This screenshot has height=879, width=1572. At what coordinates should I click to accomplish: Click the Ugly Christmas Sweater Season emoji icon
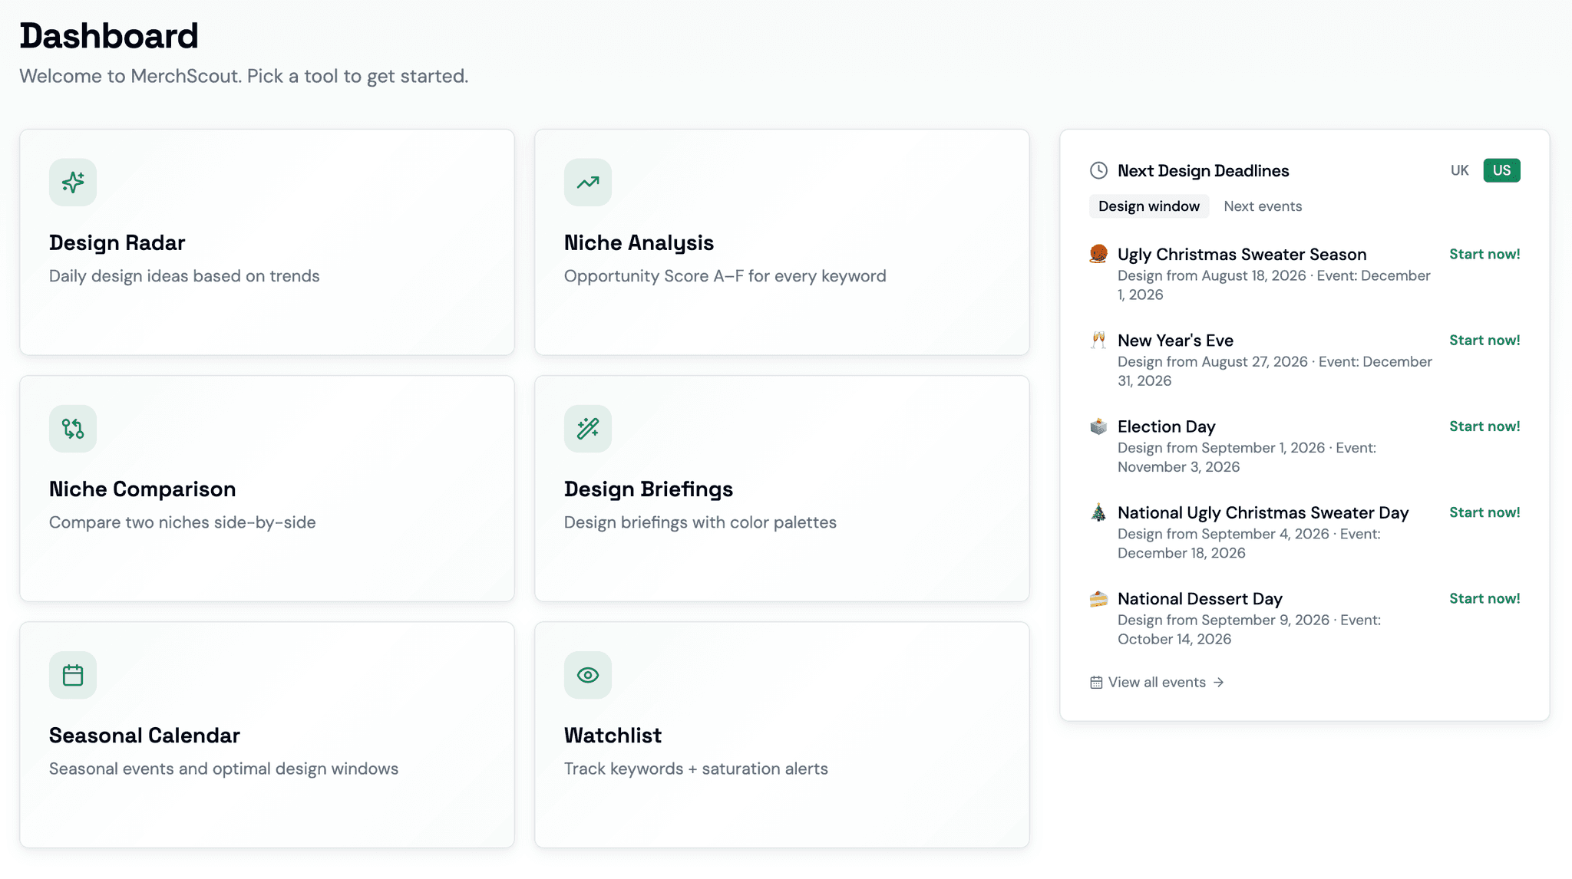[1098, 254]
